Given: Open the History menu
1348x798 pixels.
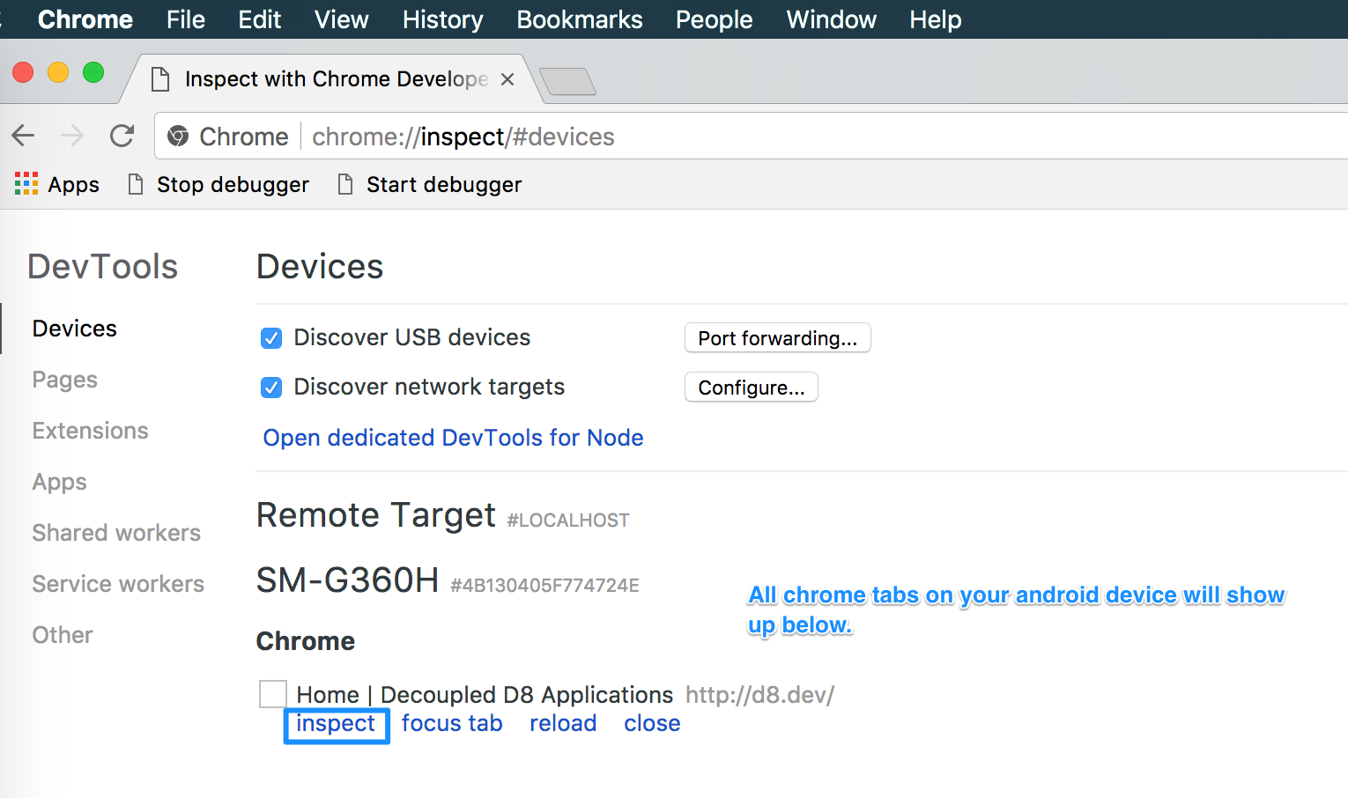Looking at the screenshot, I should pos(443,19).
